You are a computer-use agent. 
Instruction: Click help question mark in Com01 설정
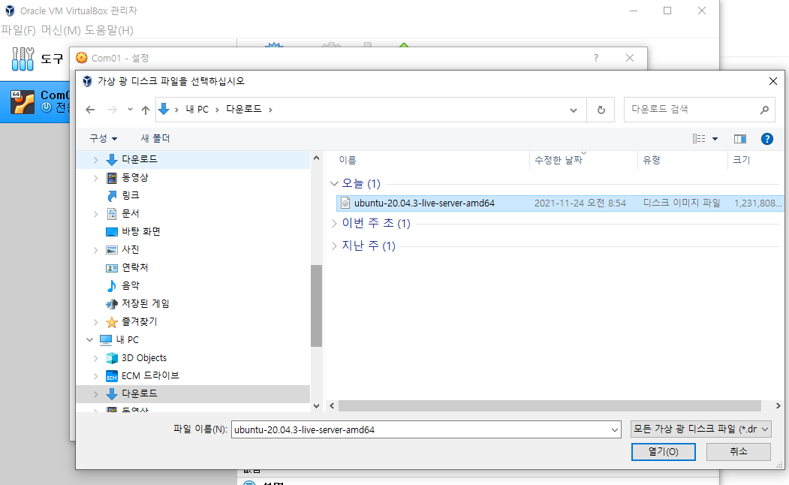[x=596, y=59]
